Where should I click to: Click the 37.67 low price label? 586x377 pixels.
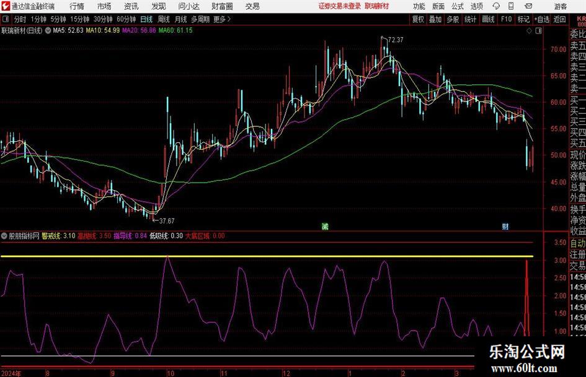click(167, 221)
